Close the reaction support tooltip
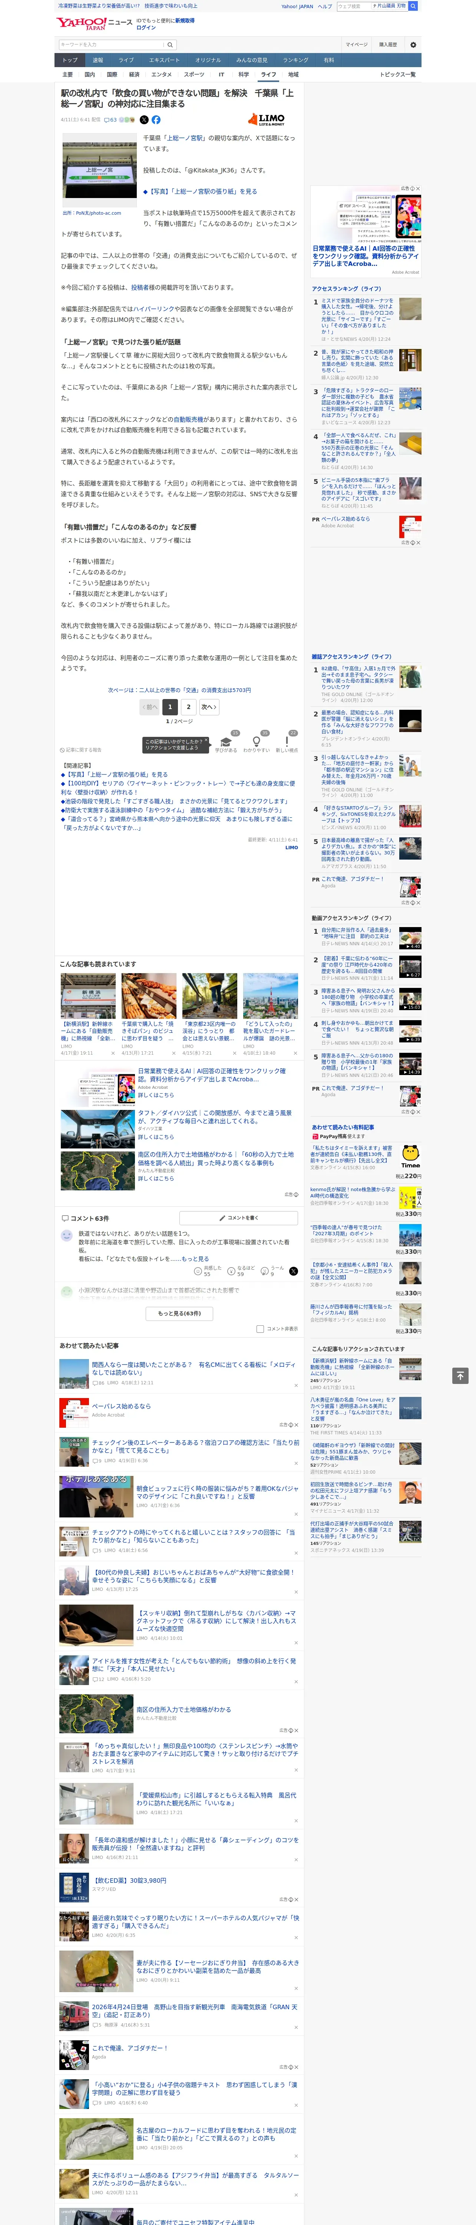476x2225 pixels. tap(206, 740)
